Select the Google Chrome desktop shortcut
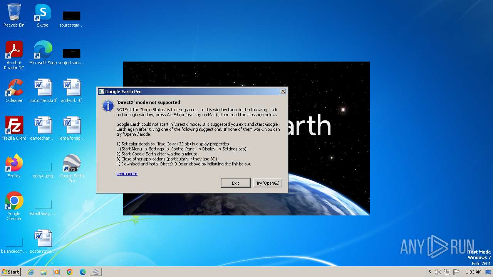493x277 pixels. pos(14,206)
